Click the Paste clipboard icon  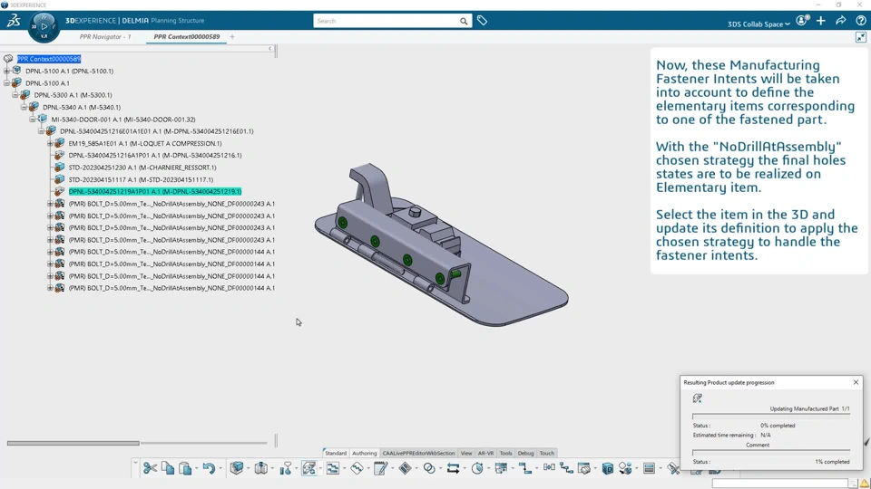(x=185, y=468)
